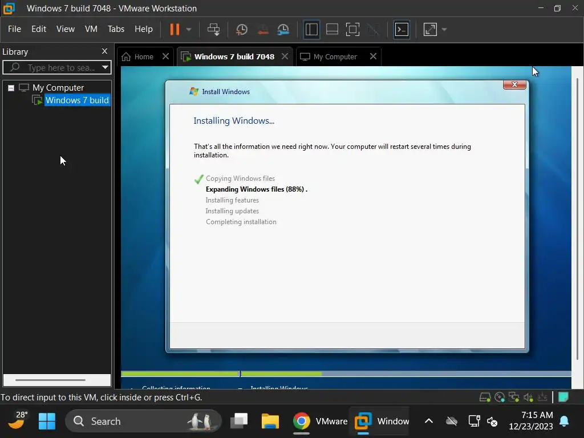Open the library search dropdown arrow
Image resolution: width=584 pixels, height=438 pixels.
coord(105,67)
